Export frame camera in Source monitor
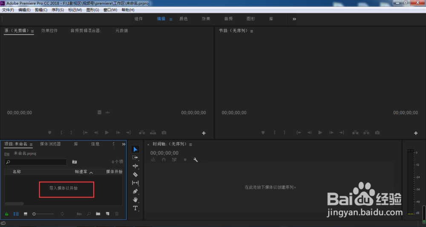 [164, 133]
